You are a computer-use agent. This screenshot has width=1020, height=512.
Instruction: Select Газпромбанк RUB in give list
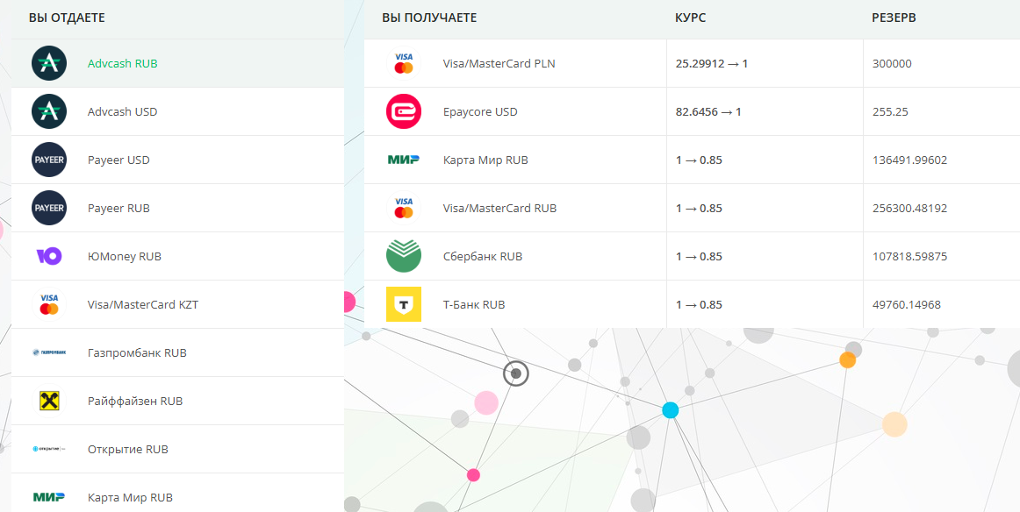[x=177, y=352]
